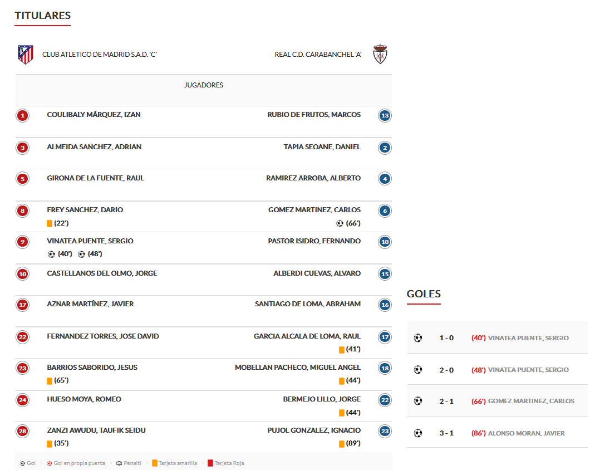
Task: Select the GOLES heading
Action: (424, 294)
